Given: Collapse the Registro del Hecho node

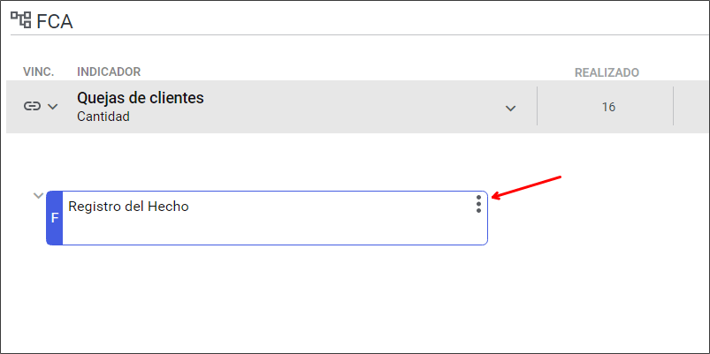Looking at the screenshot, I should pyautogui.click(x=39, y=196).
